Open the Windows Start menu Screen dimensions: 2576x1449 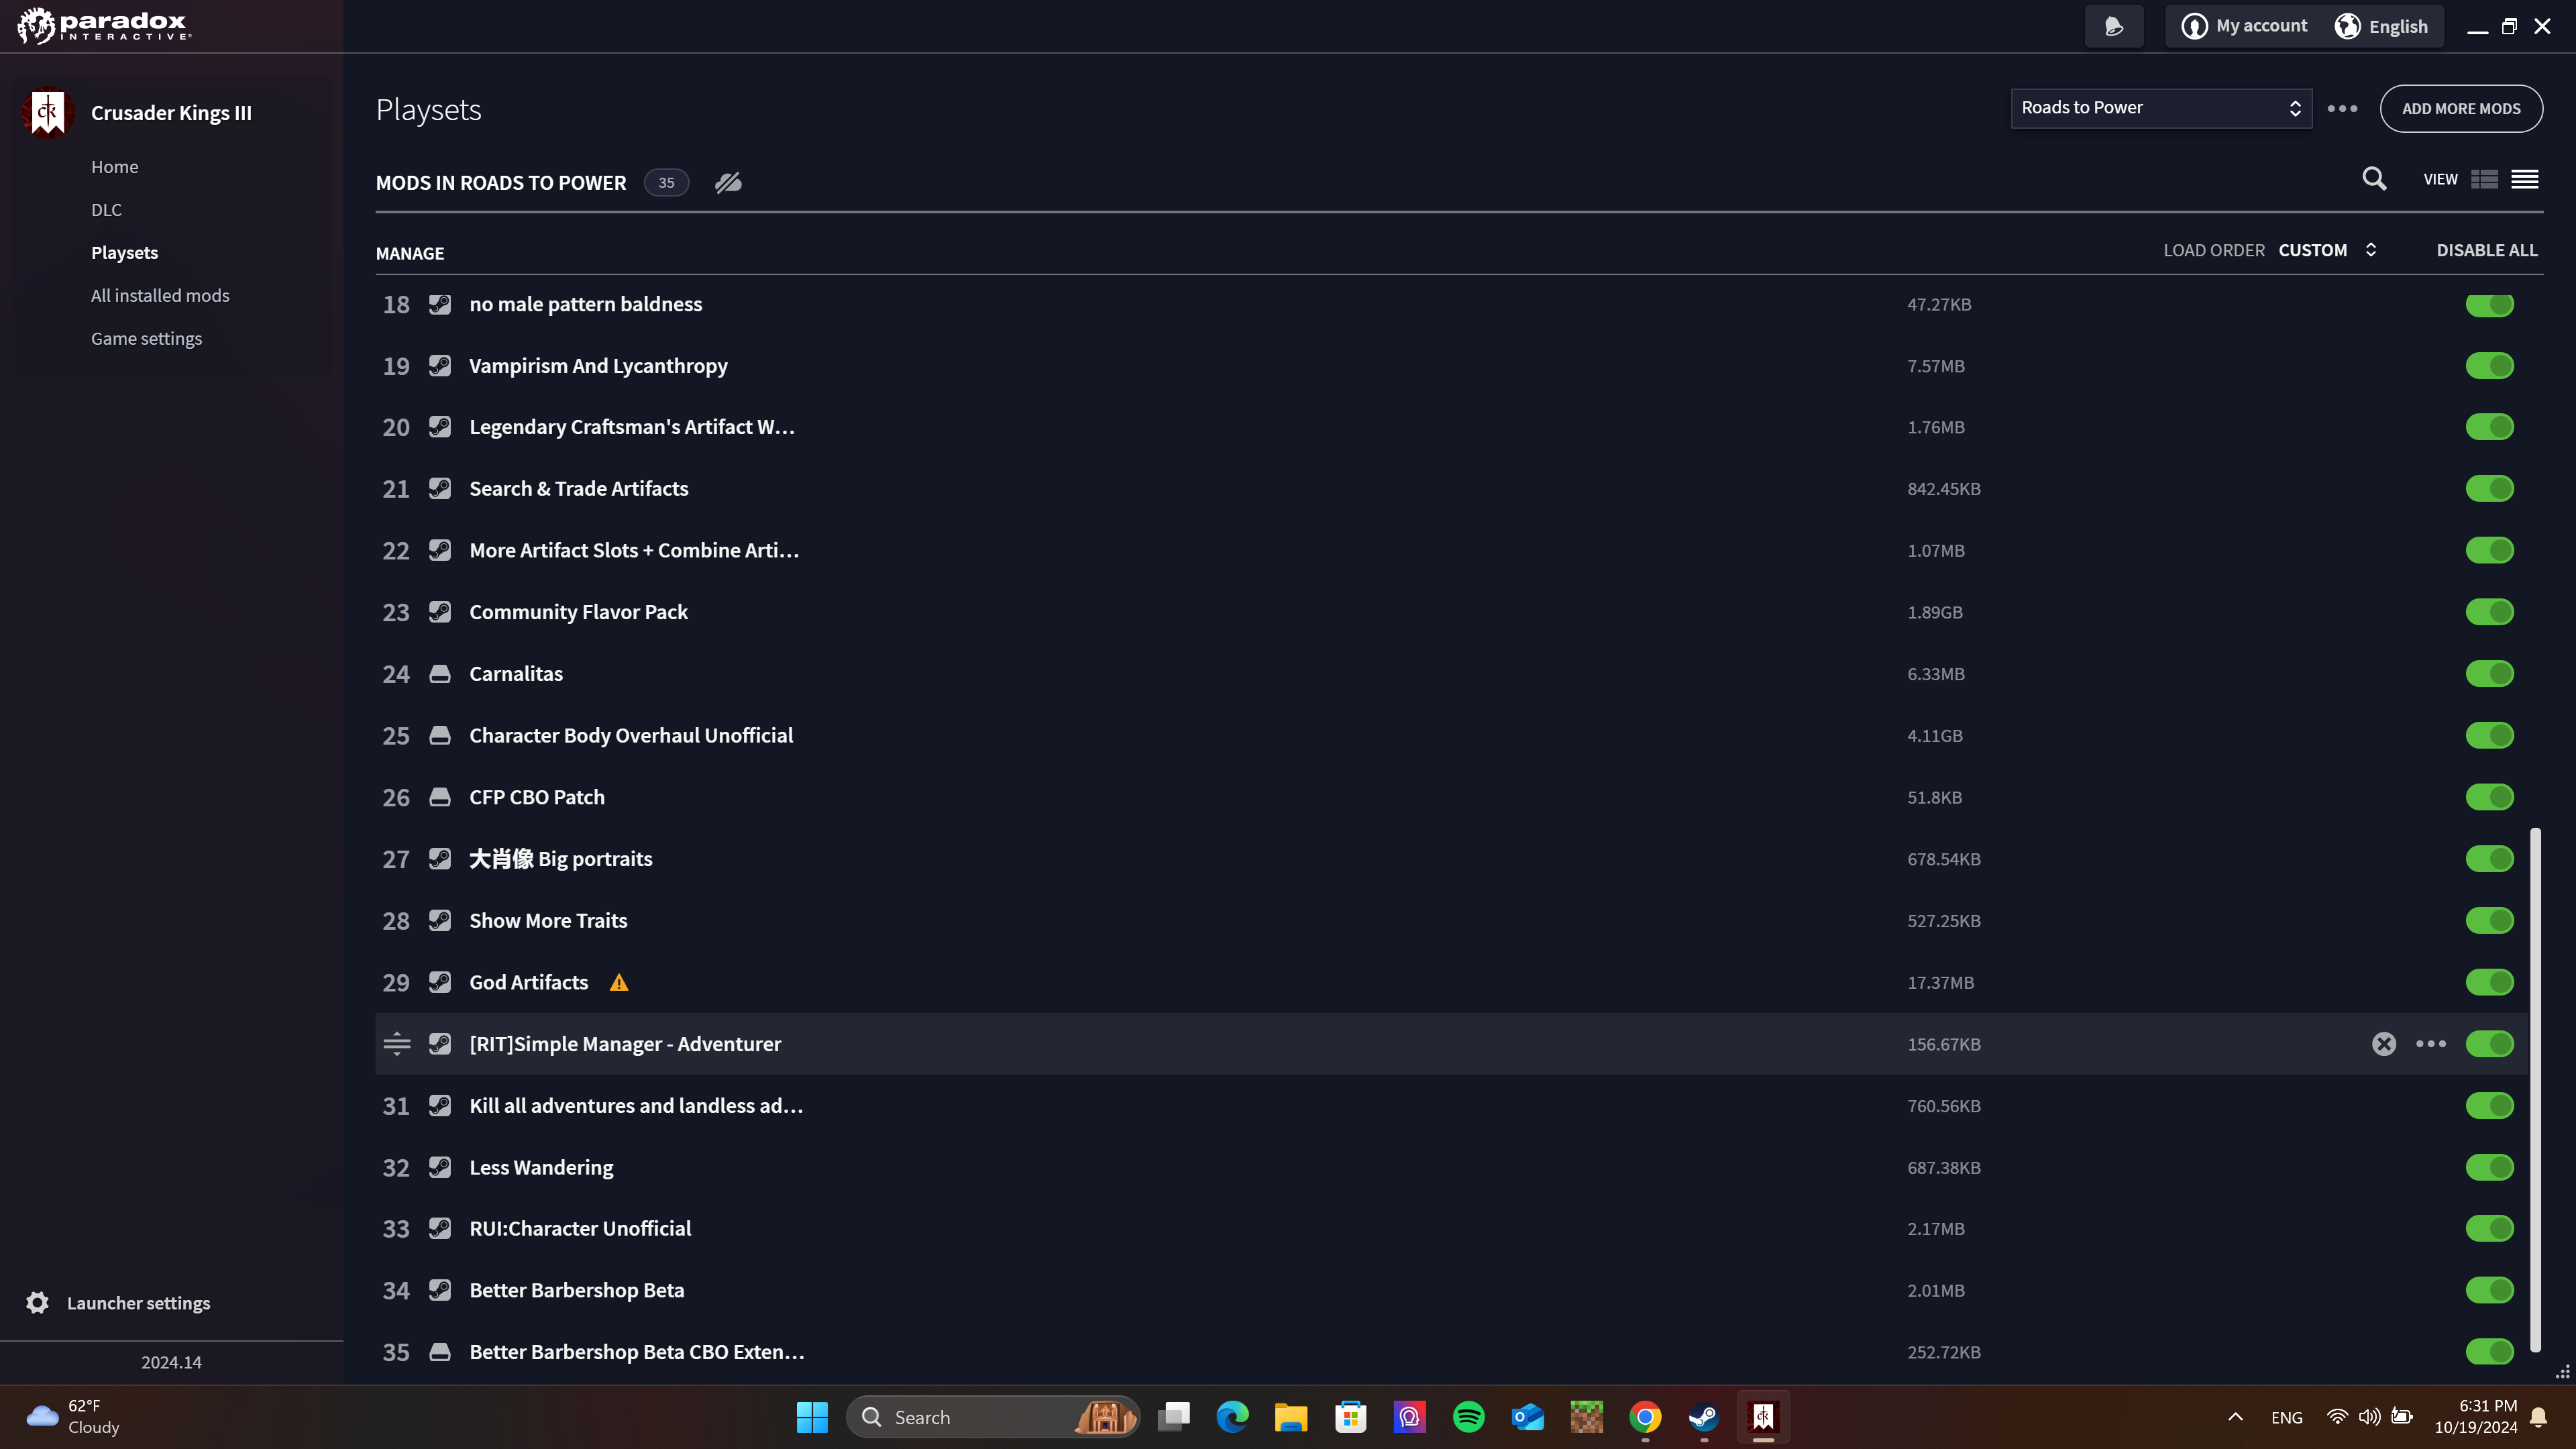[812, 1417]
